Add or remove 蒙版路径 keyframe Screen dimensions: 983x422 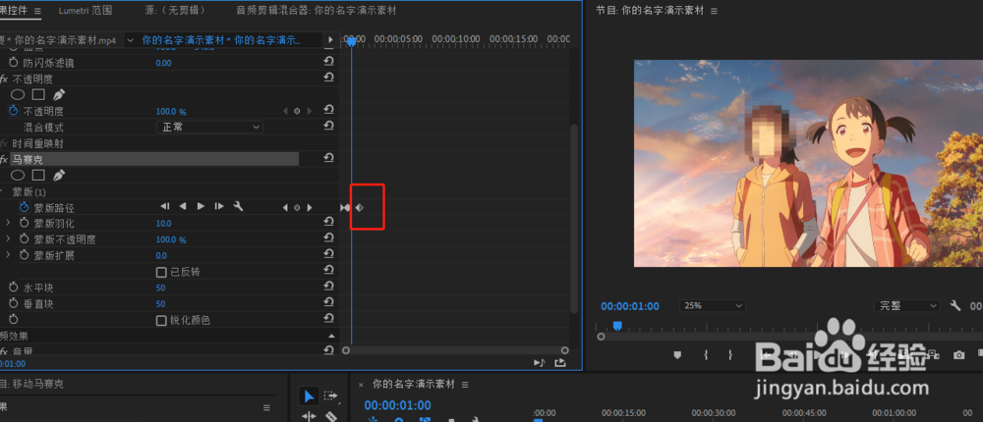297,207
